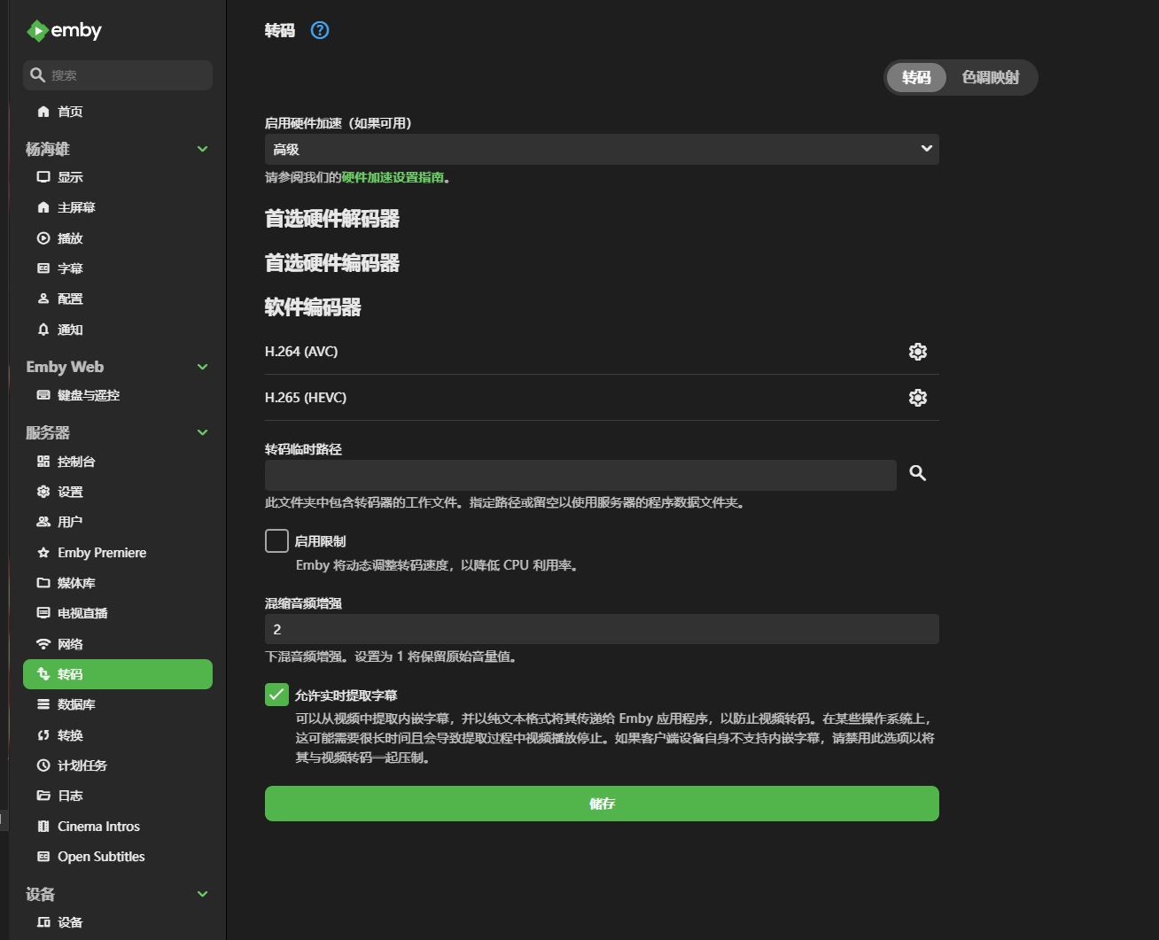This screenshot has height=940, width=1159.
Task: Click the 储存 save button
Action: point(602,804)
